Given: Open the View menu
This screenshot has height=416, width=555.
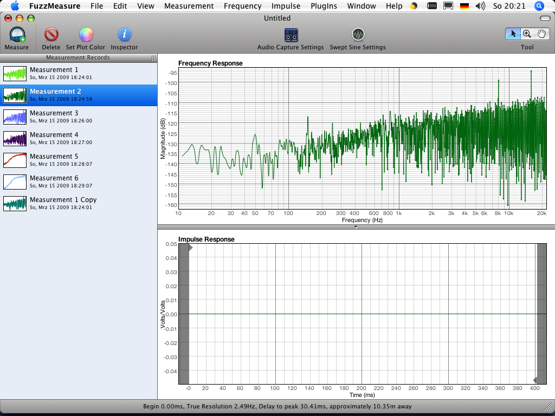Looking at the screenshot, I should [x=145, y=6].
